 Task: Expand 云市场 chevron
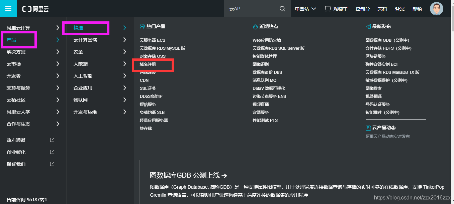[x=58, y=64]
